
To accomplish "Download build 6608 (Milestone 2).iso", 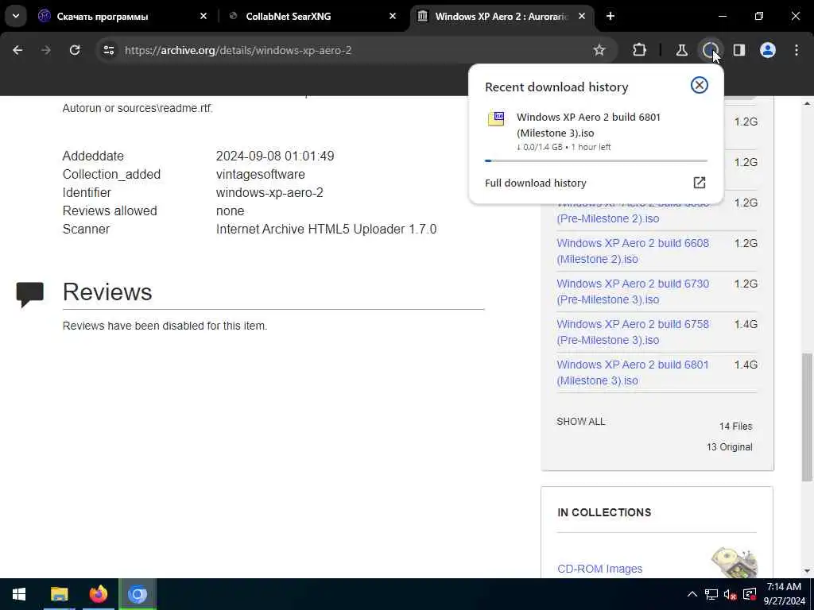I will (x=633, y=251).
